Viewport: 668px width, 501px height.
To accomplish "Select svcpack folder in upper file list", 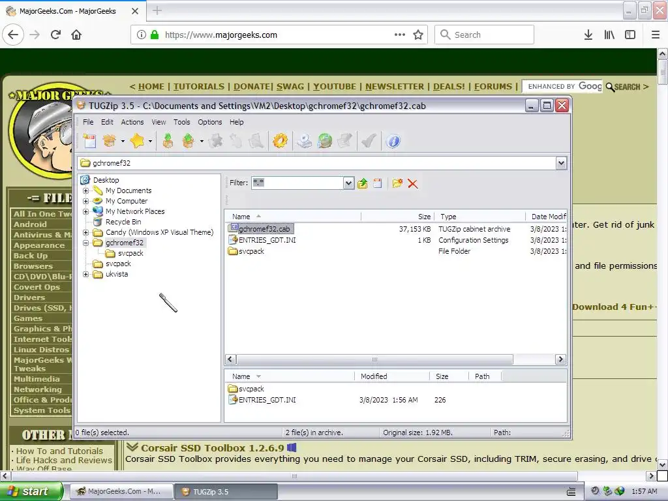I will point(251,251).
